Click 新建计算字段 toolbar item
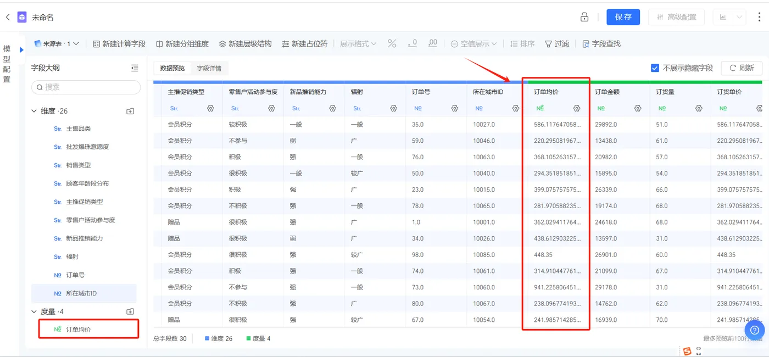The height and width of the screenshot is (357, 769). tap(119, 43)
